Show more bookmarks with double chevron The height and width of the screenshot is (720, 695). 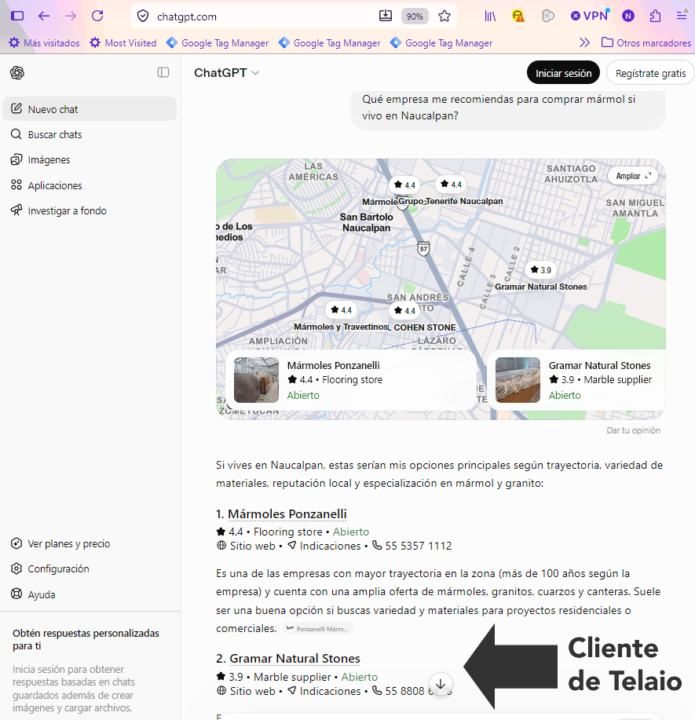[584, 42]
